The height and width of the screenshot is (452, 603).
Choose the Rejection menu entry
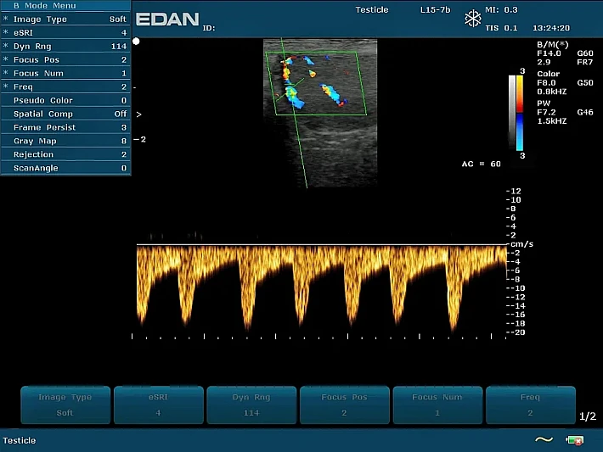coord(65,154)
